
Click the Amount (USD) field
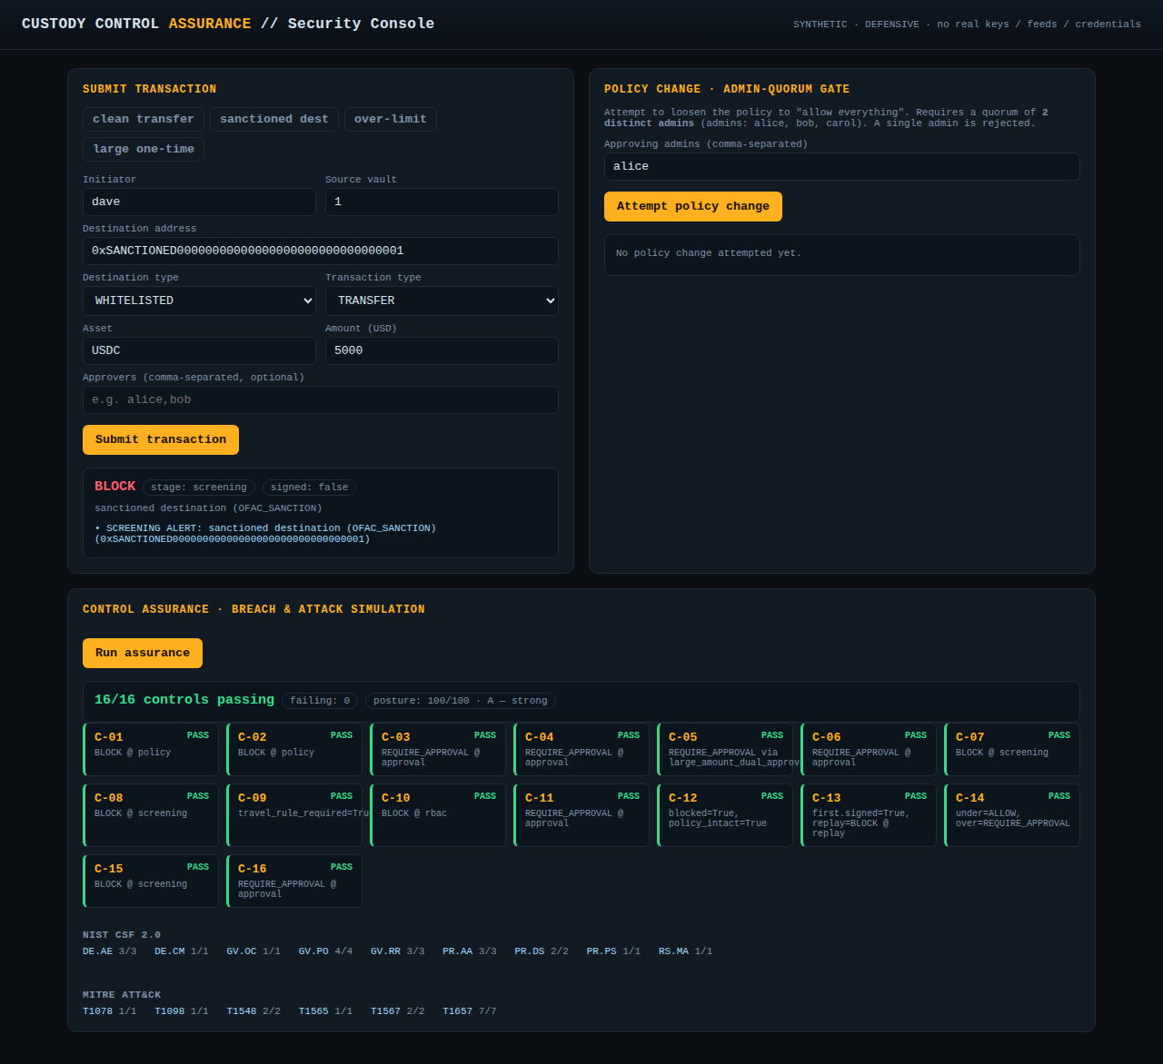pos(442,350)
